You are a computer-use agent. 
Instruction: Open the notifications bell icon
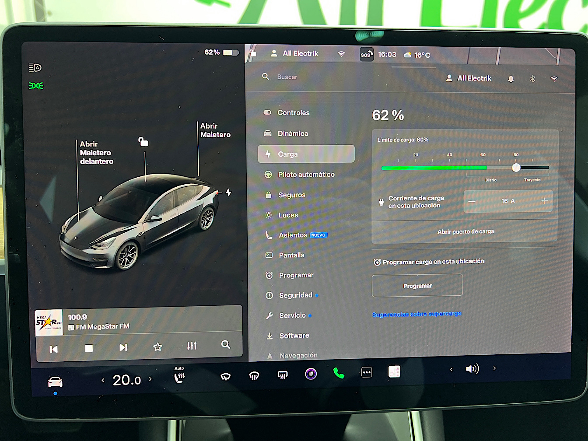click(x=511, y=79)
